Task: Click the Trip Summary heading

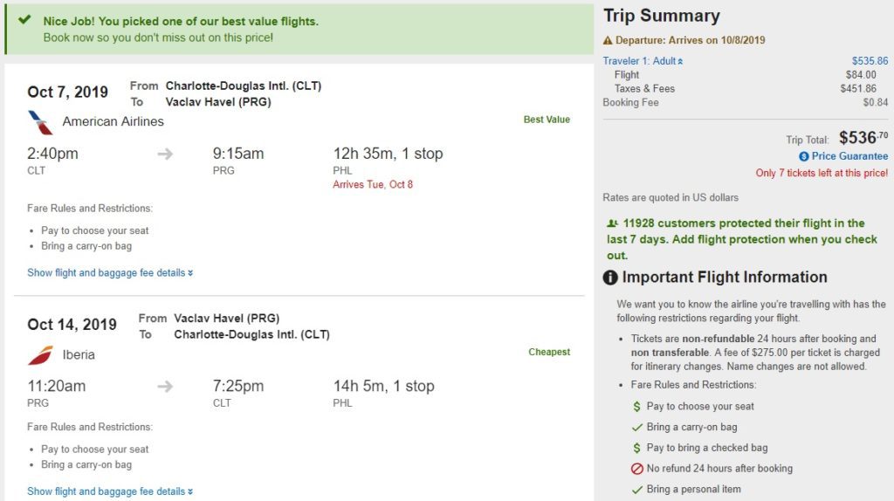Action: click(662, 16)
